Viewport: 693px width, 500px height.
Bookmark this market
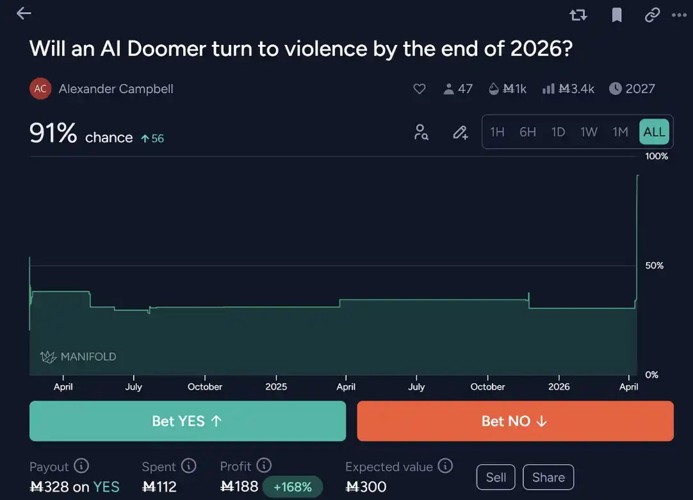pos(617,15)
